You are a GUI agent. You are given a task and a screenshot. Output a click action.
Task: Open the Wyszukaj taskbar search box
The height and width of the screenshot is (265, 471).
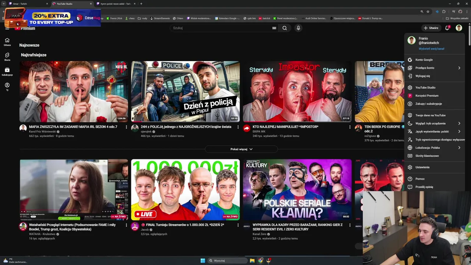227,261
